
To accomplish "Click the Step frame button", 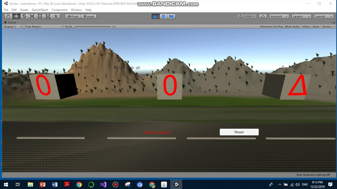I will coord(171,16).
